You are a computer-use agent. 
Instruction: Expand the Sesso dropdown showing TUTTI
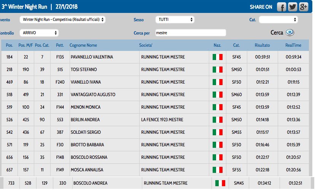tap(175, 19)
